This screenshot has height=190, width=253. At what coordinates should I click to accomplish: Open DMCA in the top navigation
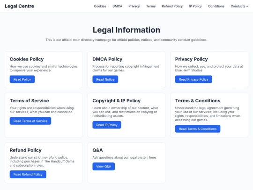pos(117,6)
